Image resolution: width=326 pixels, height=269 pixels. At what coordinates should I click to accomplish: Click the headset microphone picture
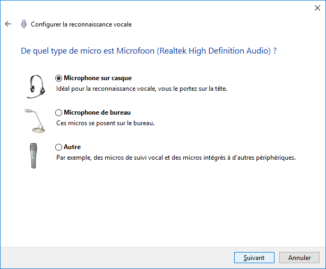(x=36, y=86)
